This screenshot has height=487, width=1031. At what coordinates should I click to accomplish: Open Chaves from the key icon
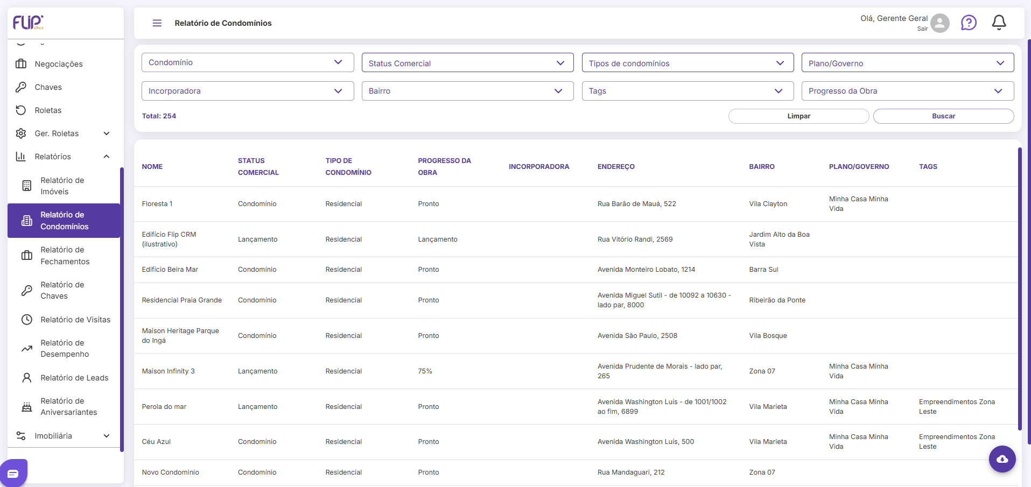coord(48,87)
